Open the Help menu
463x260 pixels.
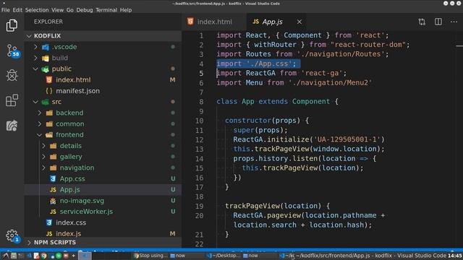126,9
